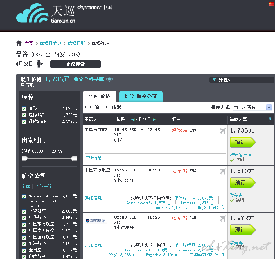275x259 pixels.
Task: Click 中国南方航空官网 link
Action: [x=207, y=255]
